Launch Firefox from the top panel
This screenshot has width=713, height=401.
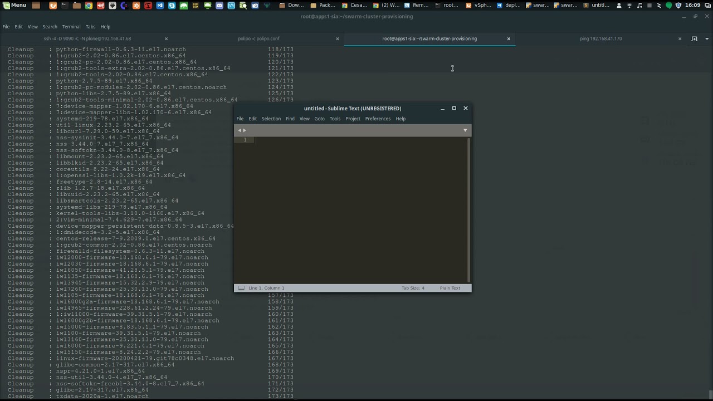pyautogui.click(x=53, y=5)
